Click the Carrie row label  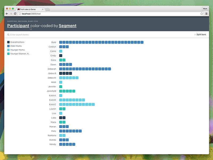pos(53,51)
